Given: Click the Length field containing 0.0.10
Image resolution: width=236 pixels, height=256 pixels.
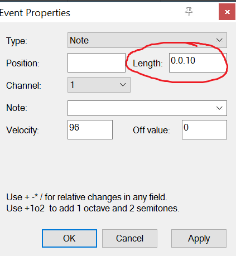Looking at the screenshot, I should pos(198,62).
